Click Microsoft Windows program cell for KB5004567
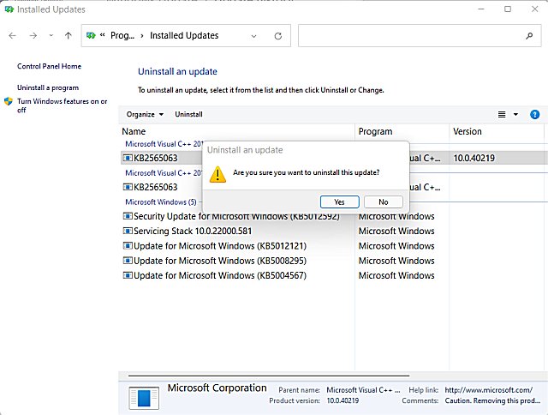548x415 pixels. tap(396, 275)
